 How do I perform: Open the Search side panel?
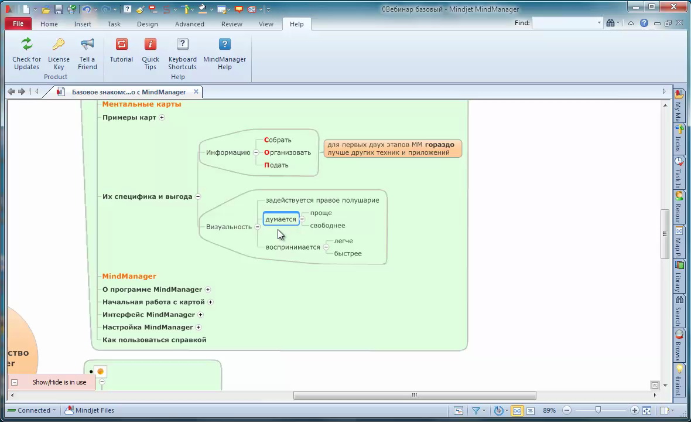(678, 311)
